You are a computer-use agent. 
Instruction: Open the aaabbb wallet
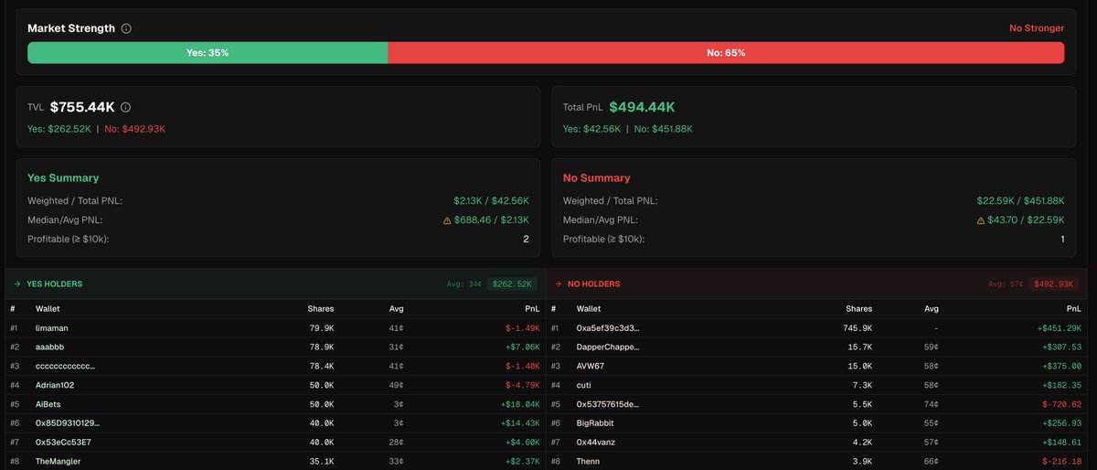[52, 347]
